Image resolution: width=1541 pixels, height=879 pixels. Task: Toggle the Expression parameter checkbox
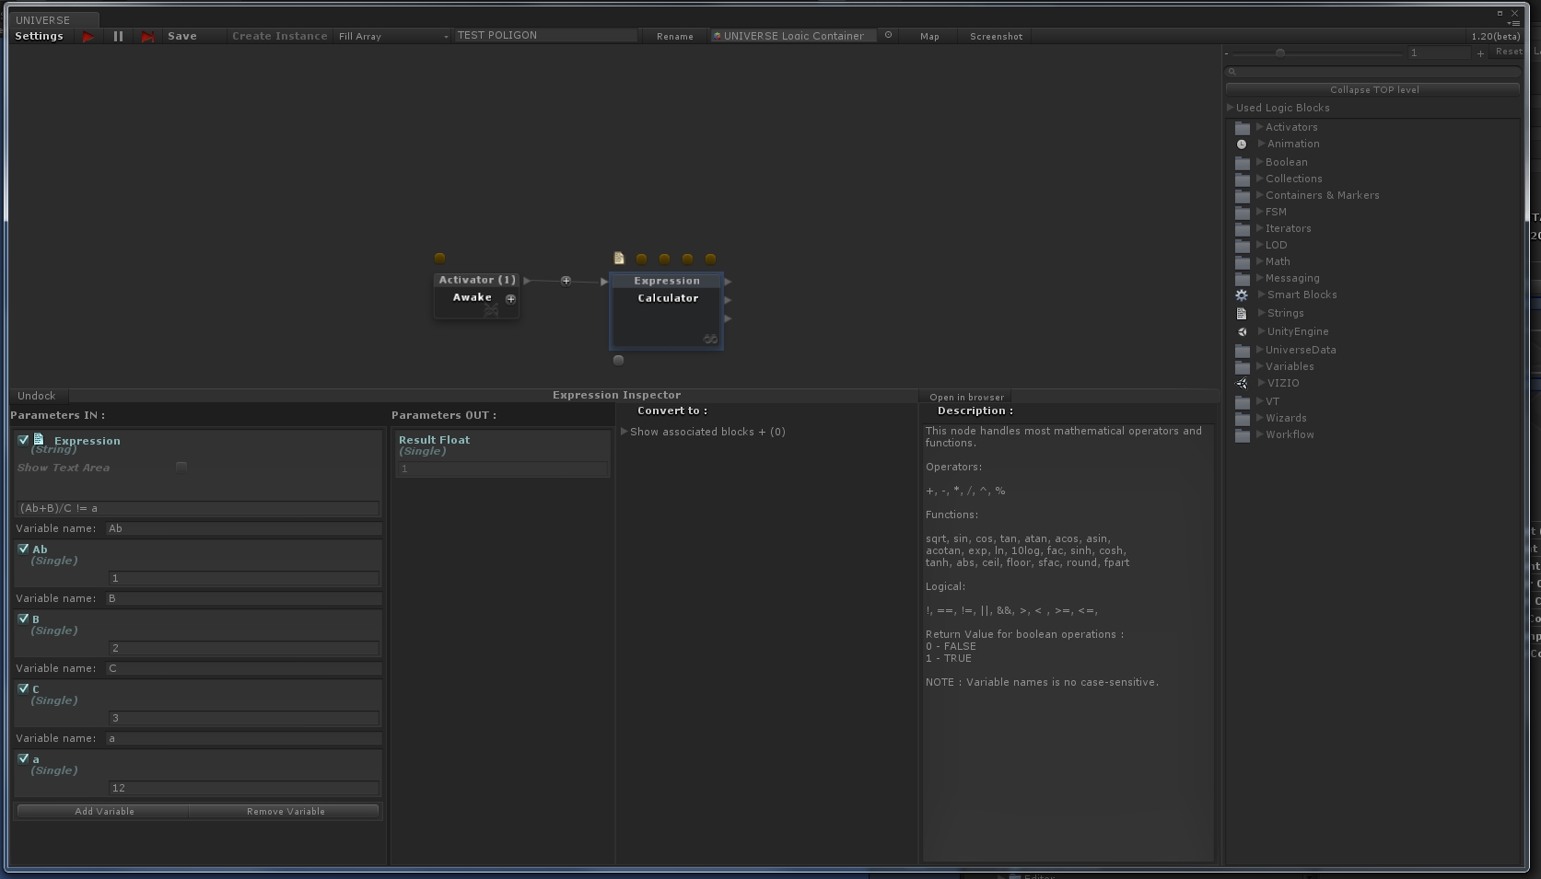pos(23,441)
